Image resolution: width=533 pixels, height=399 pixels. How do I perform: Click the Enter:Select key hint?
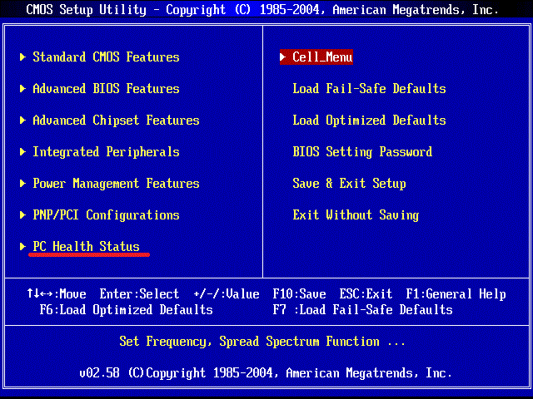[139, 293]
